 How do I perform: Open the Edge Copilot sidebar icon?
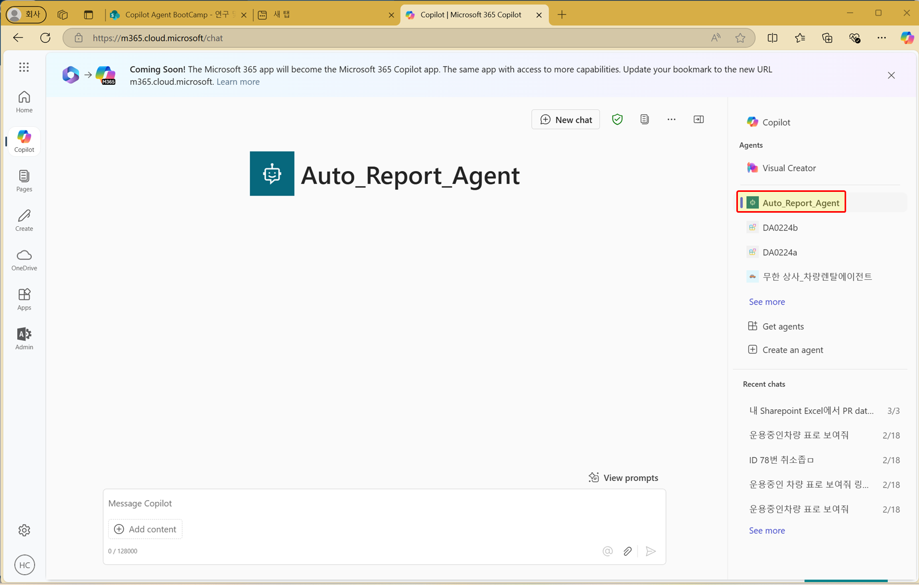[907, 37]
